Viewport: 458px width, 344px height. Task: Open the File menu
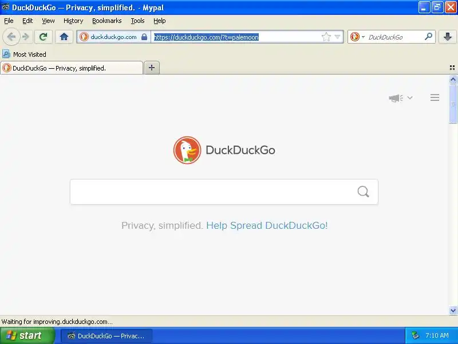pyautogui.click(x=9, y=21)
